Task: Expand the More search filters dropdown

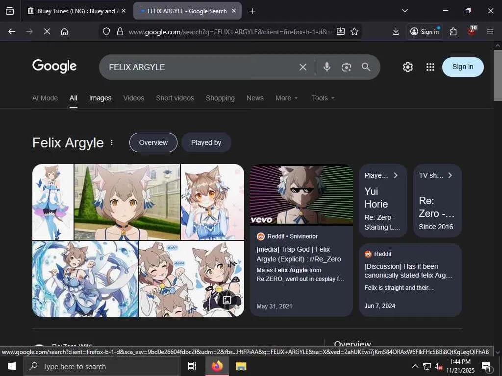Action: tap(286, 98)
